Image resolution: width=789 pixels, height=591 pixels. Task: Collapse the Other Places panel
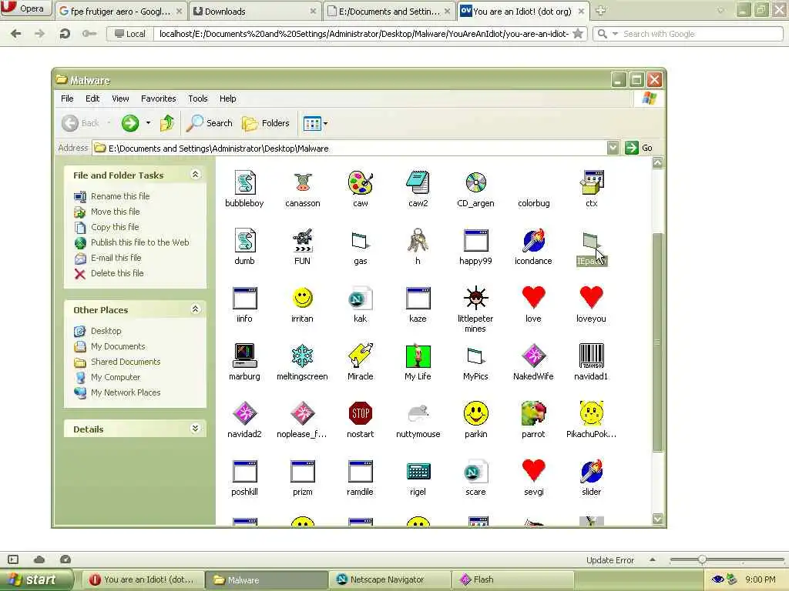coord(195,309)
